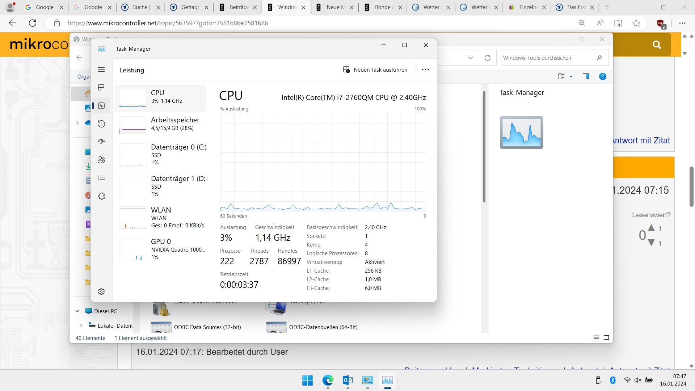Open Services puzzle icon in Task Manager sidebar
The height and width of the screenshot is (391, 695).
(101, 196)
